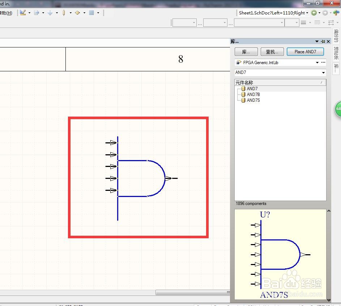Click the green back navigation arrow
This screenshot has width=341, height=306.
coord(314,13)
